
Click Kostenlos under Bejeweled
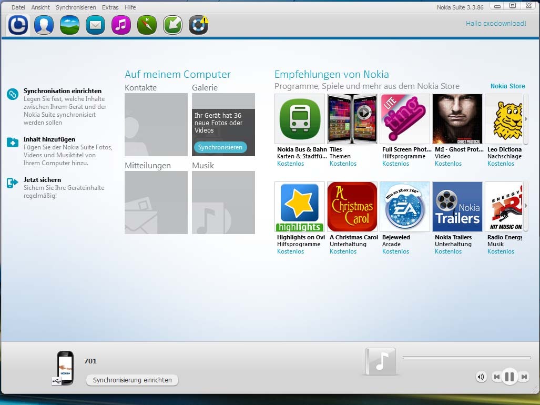pyautogui.click(x=396, y=251)
